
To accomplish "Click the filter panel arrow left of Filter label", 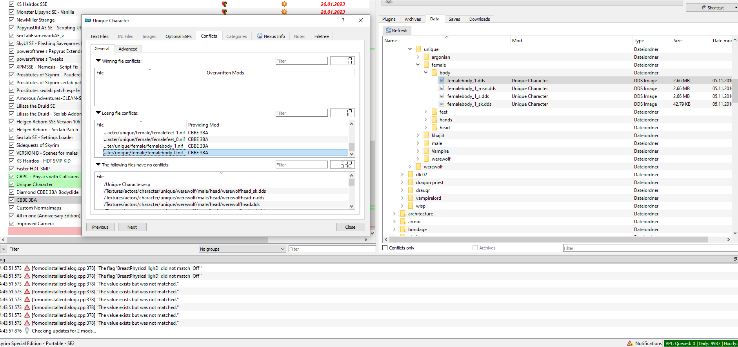I will [x=4, y=249].
